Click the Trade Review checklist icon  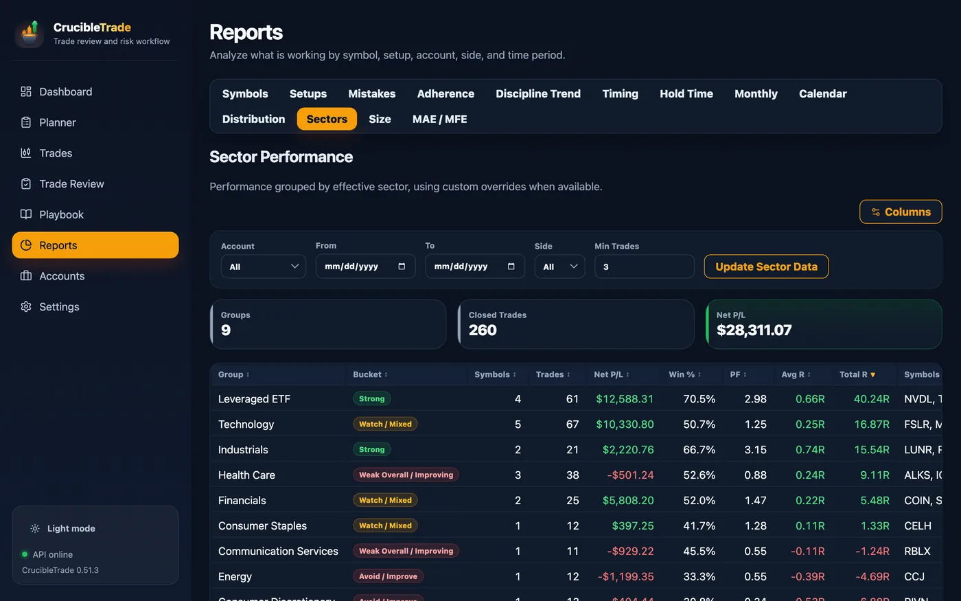point(26,183)
